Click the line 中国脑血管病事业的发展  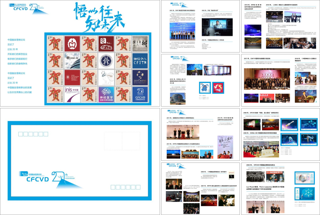[x=20, y=87]
